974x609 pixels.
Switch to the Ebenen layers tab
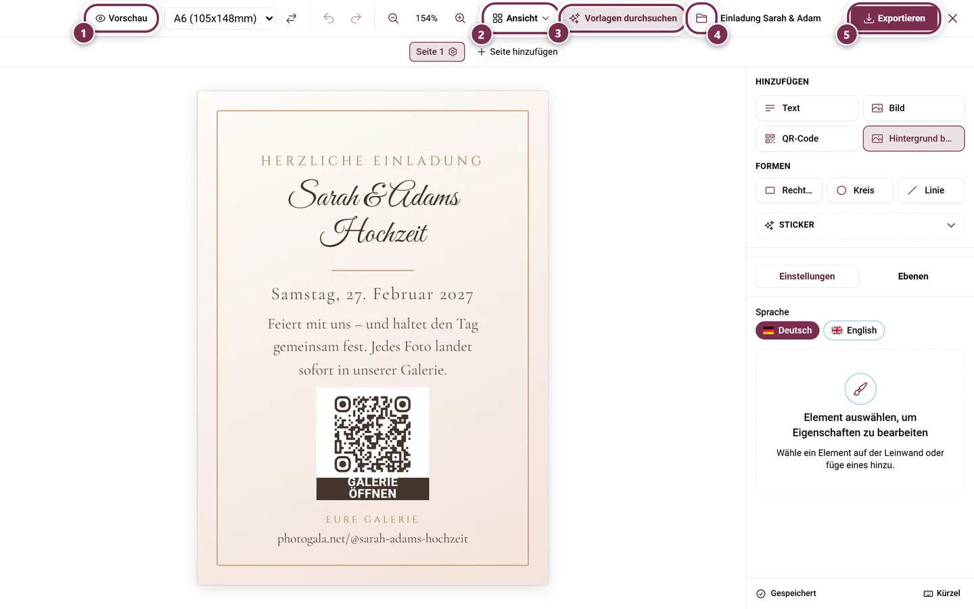tap(913, 276)
